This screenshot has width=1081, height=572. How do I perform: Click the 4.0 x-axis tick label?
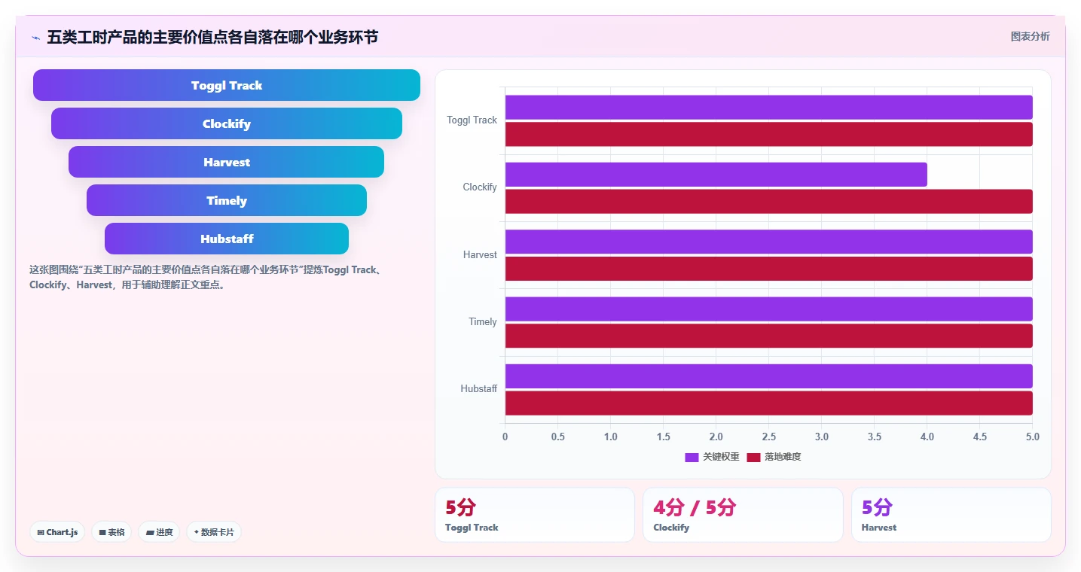pos(927,437)
